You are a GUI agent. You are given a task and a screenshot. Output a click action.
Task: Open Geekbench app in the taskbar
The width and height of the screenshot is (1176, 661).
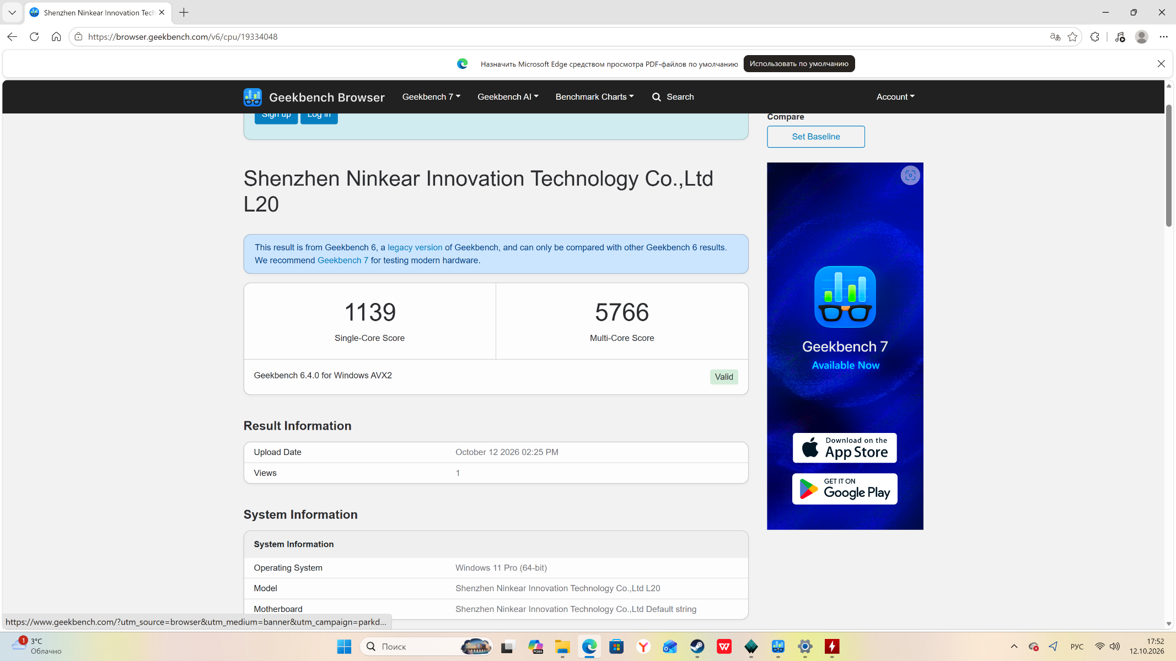coord(778,647)
